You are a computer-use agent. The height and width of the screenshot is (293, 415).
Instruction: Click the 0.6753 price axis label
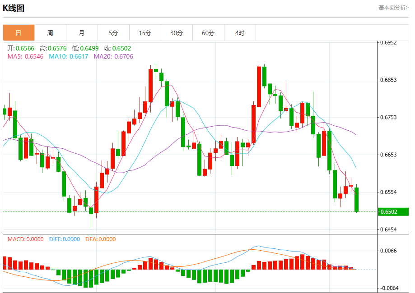coord(388,117)
